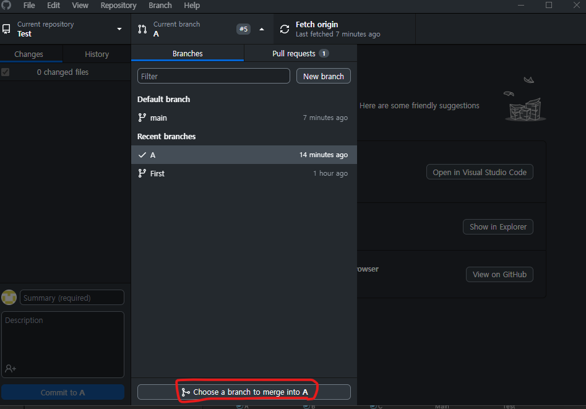Screen dimensions: 586x409
Task: Click the branch icon next to First
Action: (x=142, y=173)
